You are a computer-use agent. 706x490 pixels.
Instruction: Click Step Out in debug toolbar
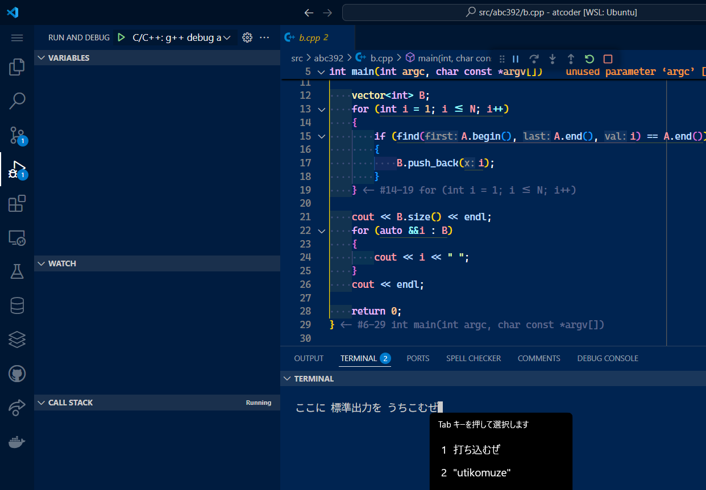[x=571, y=58]
